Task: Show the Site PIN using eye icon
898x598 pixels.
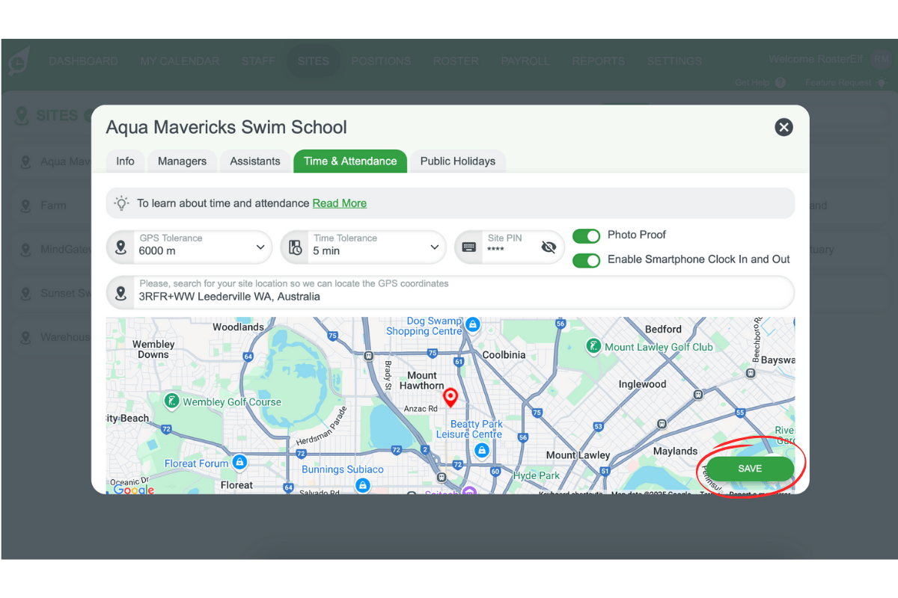Action: (549, 247)
